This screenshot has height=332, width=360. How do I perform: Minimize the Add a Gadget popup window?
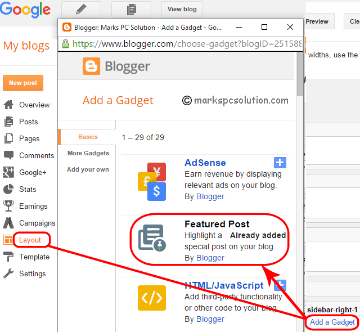(x=239, y=27)
